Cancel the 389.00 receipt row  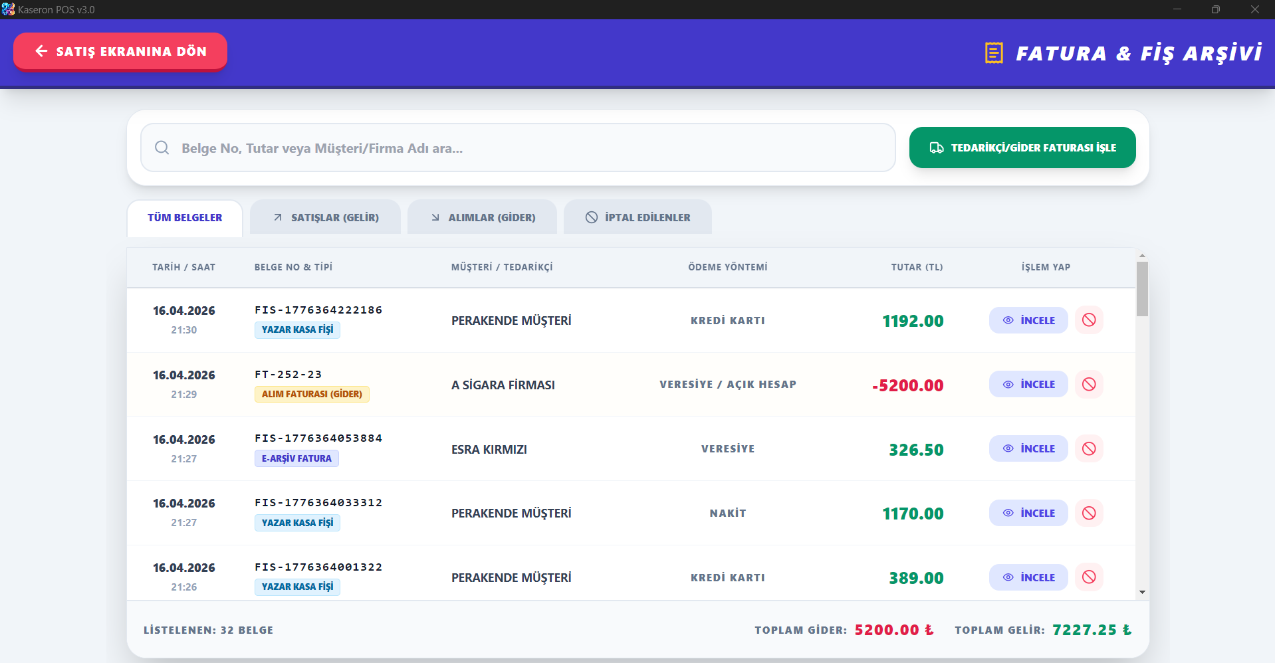(1089, 577)
